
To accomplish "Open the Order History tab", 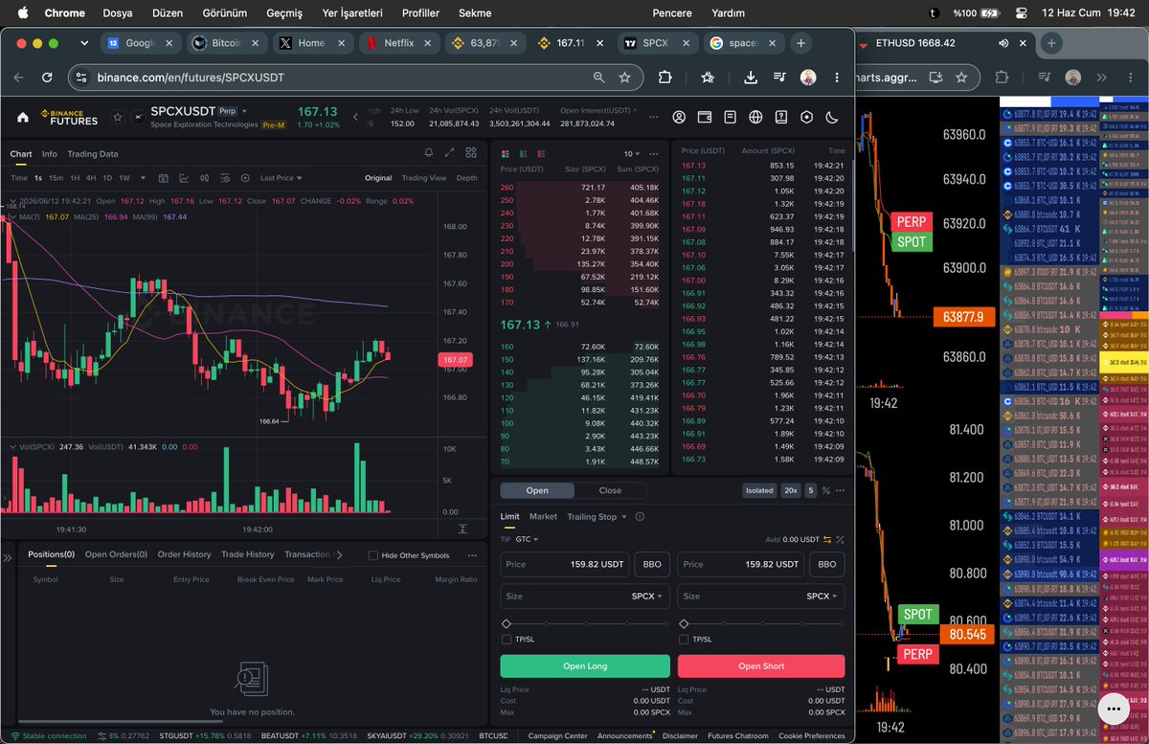I will 184,554.
